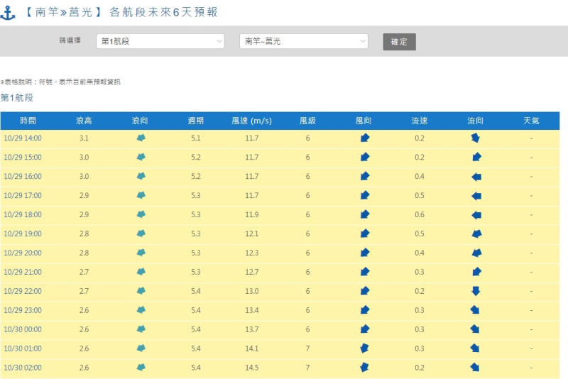The height and width of the screenshot is (379, 568).
Task: Click the 第1航段 section heading
Action: click(x=17, y=98)
